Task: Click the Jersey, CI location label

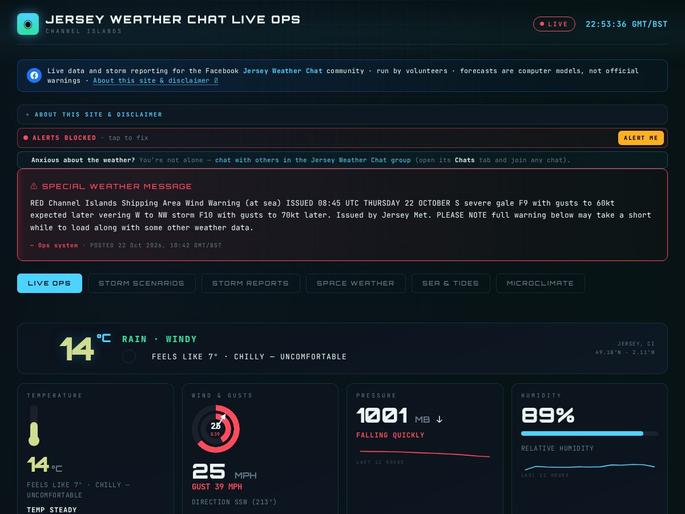Action: (636, 344)
